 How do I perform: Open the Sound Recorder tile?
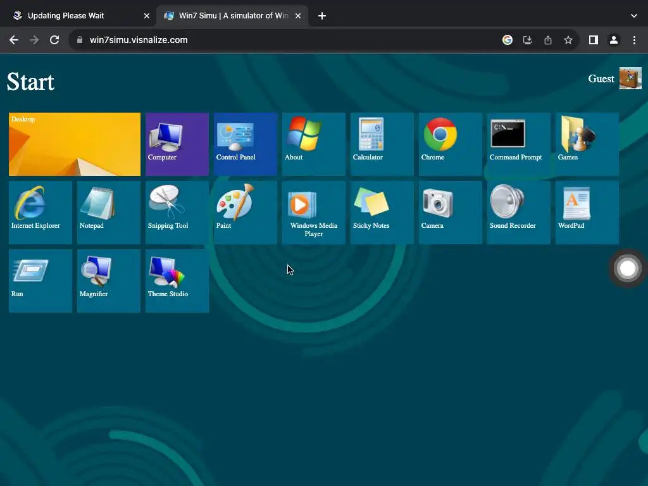click(x=519, y=213)
